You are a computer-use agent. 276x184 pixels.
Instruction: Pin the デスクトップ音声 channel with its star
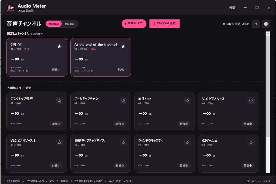pyautogui.click(x=59, y=100)
